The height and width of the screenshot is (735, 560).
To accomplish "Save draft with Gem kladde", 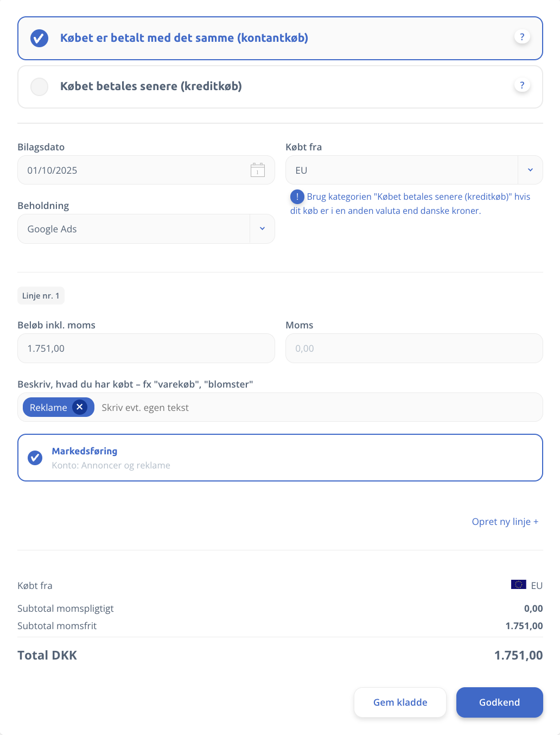I will [400, 702].
